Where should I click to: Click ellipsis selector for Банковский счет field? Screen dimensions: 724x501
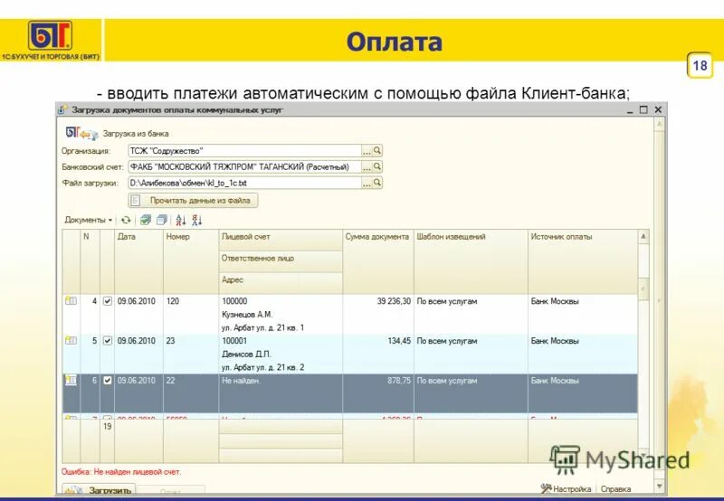tap(367, 166)
